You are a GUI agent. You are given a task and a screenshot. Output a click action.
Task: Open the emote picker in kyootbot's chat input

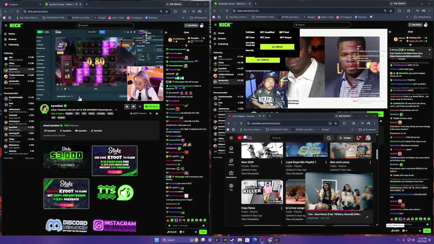(203, 226)
